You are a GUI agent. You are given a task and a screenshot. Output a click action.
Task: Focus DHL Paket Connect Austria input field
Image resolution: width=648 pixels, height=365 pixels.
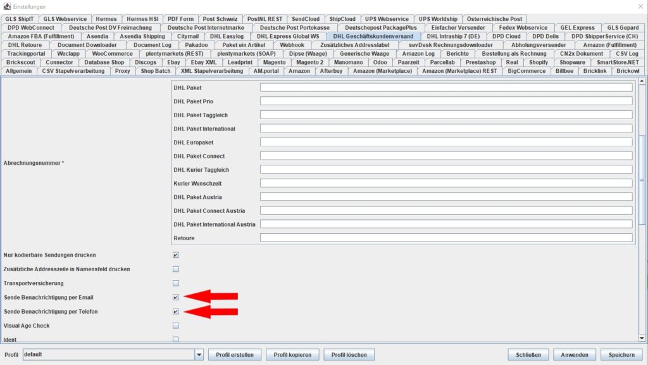446,210
